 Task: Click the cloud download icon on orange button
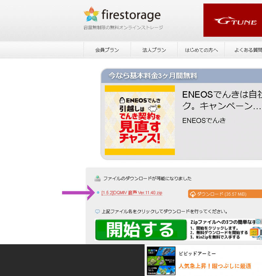click(193, 194)
